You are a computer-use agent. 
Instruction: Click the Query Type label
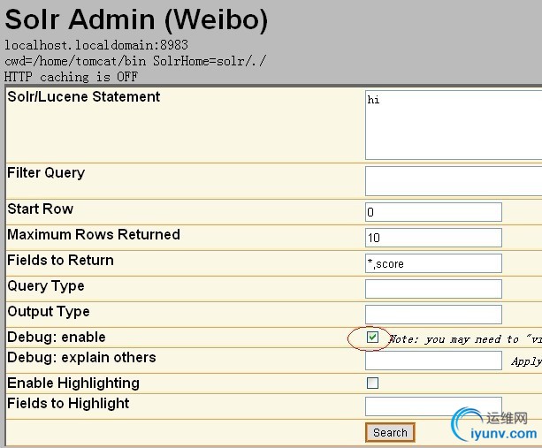click(x=46, y=286)
